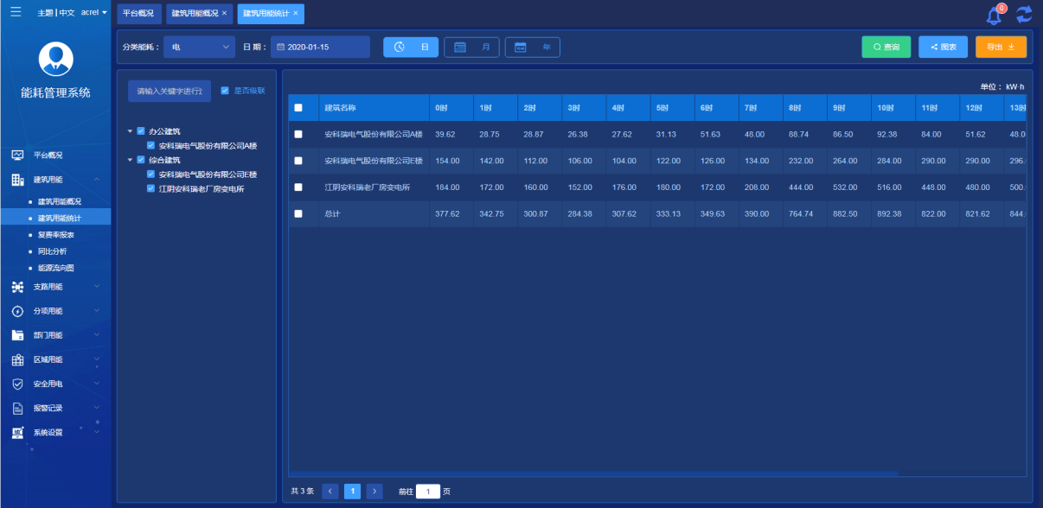The width and height of the screenshot is (1043, 508).
Task: Click the user avatar icon
Action: coord(55,59)
